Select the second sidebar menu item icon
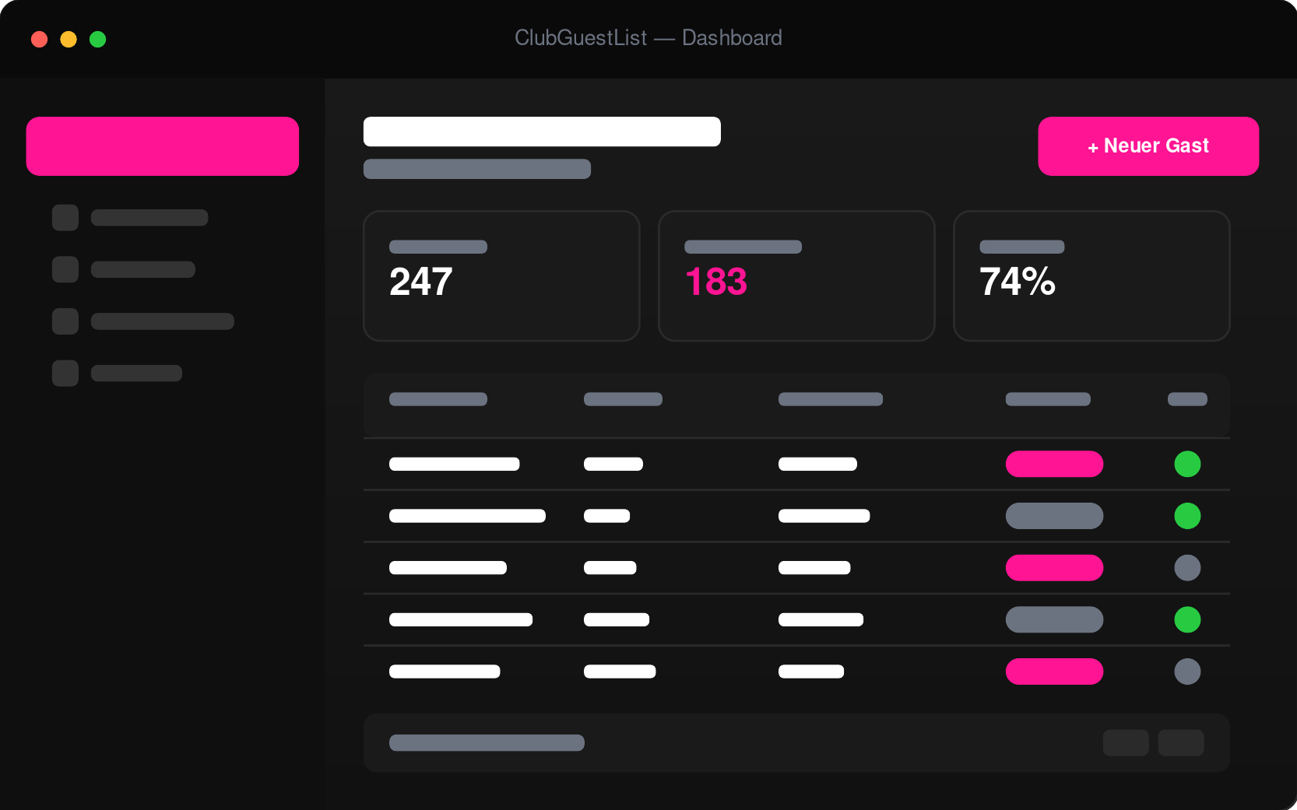 [x=65, y=269]
